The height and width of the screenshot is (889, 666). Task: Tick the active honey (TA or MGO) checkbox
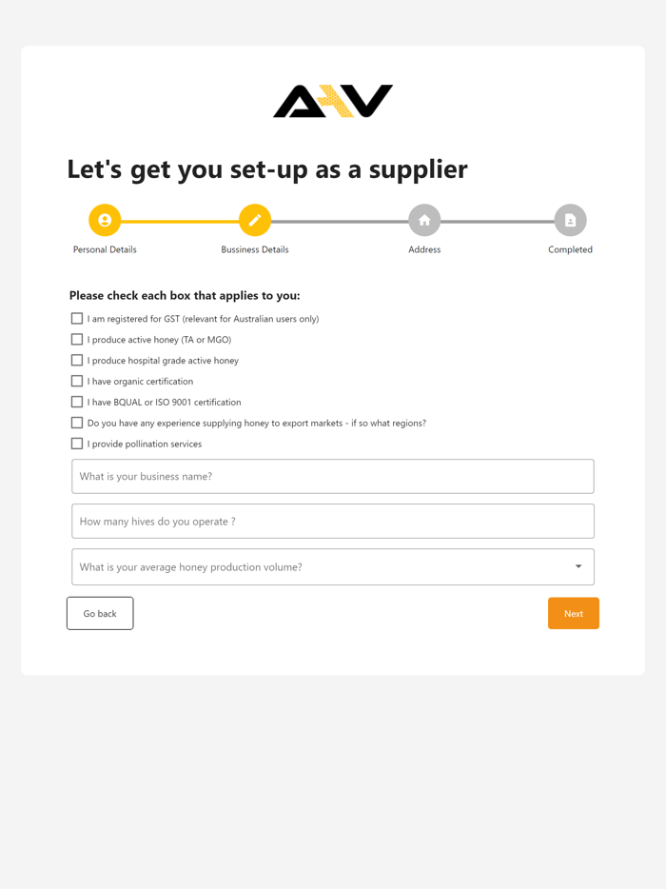pyautogui.click(x=77, y=340)
